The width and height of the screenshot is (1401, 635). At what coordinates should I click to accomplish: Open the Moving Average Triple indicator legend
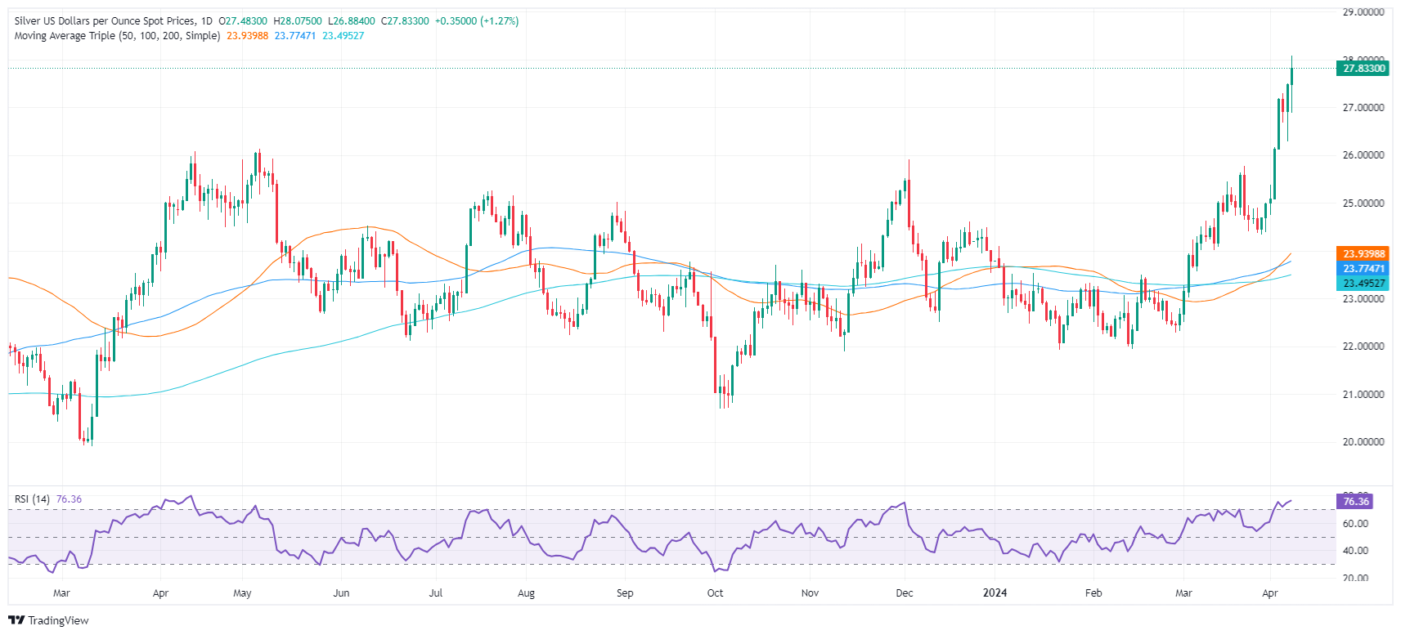(x=117, y=36)
